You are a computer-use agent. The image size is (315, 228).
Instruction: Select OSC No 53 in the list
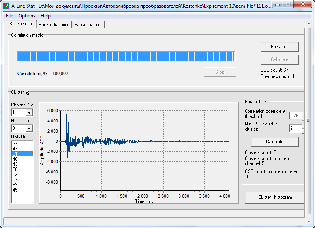tap(22, 175)
